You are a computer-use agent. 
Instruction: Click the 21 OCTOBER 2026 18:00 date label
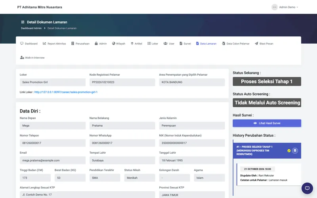click(x=258, y=169)
